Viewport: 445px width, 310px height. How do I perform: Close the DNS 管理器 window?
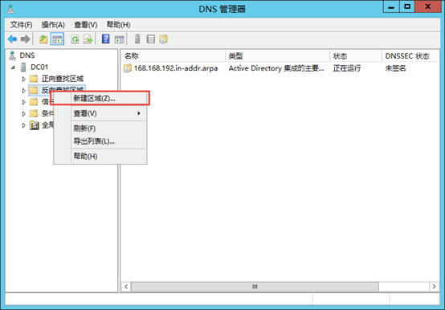pyautogui.click(x=428, y=6)
